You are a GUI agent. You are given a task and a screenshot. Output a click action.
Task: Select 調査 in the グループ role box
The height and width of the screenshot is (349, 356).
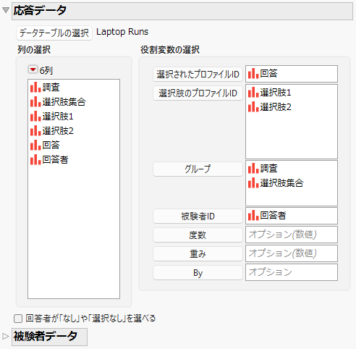point(292,169)
